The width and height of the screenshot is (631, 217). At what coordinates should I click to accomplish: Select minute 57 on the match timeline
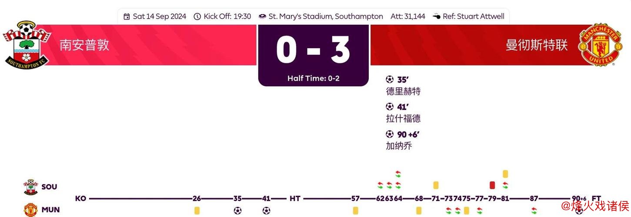point(355,199)
